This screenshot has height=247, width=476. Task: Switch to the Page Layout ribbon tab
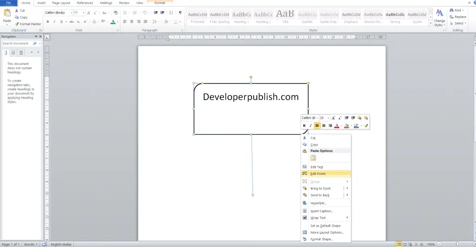coord(61,3)
